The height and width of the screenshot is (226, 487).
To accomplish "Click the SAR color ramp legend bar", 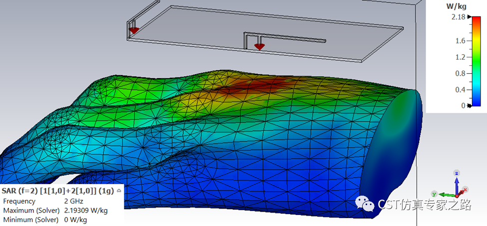I will coord(476,61).
